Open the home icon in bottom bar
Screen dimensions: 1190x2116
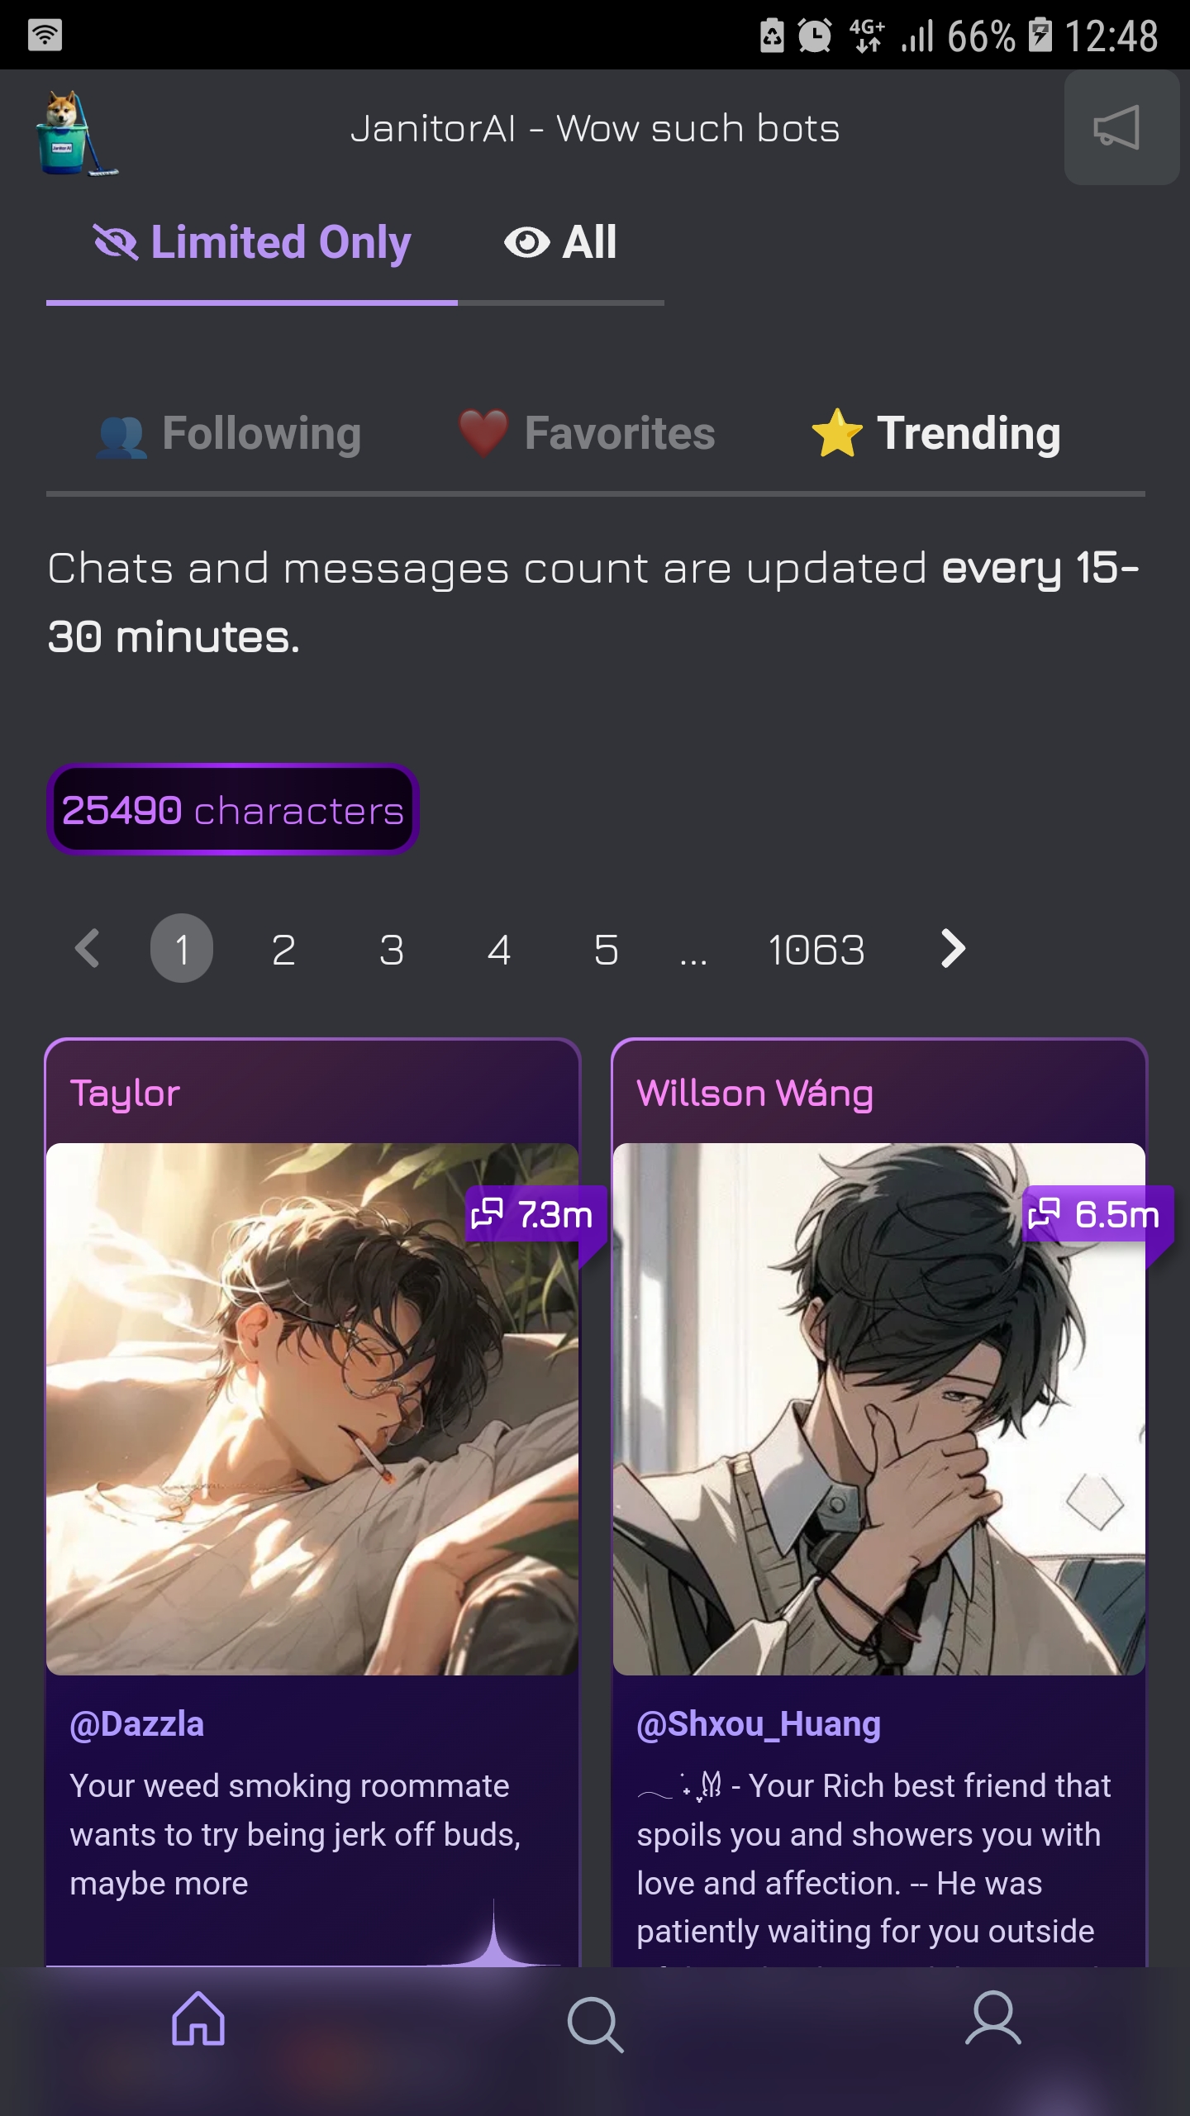(x=198, y=2018)
